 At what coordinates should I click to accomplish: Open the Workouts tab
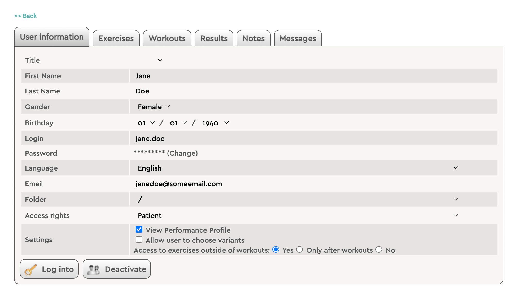(167, 38)
